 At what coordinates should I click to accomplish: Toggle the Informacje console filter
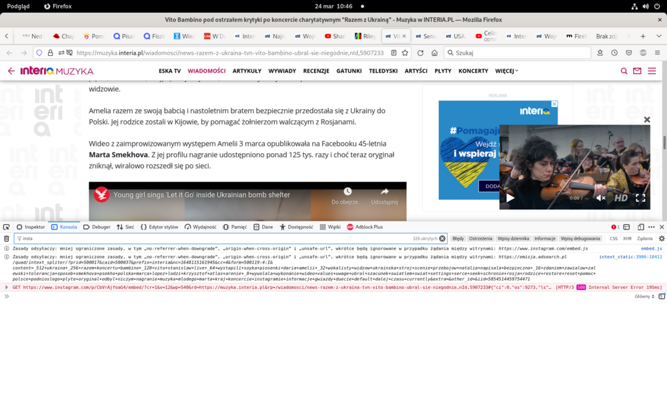pyautogui.click(x=544, y=238)
